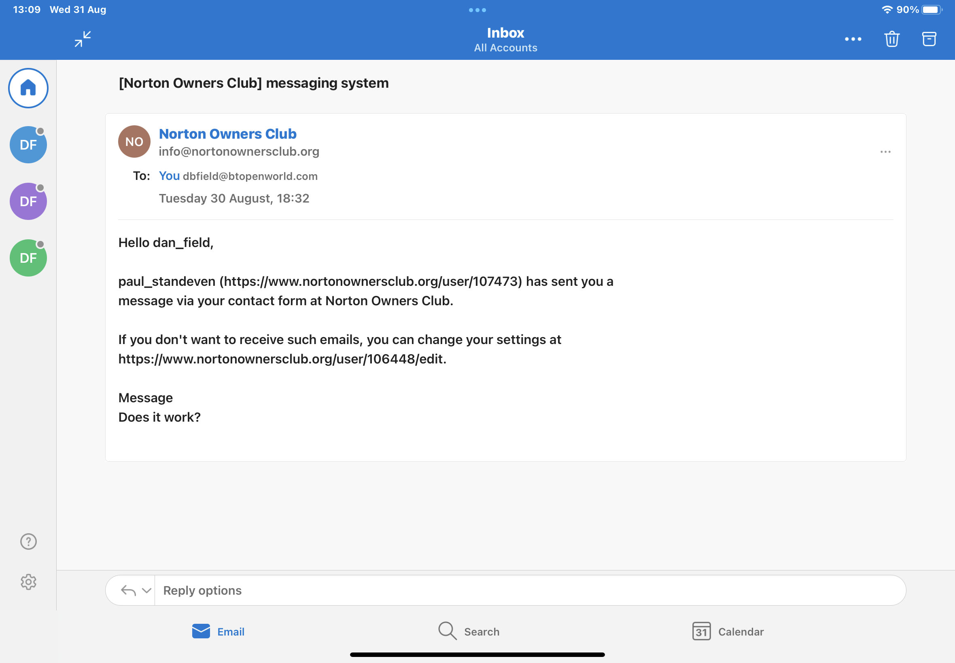The height and width of the screenshot is (663, 955).
Task: Tap the date Tuesday 30 August, 18:32
Action: coord(234,198)
